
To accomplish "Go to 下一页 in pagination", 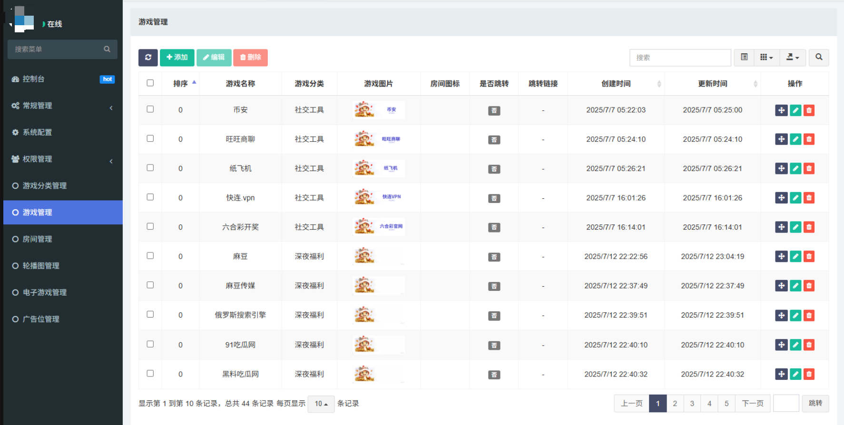I will click(752, 404).
